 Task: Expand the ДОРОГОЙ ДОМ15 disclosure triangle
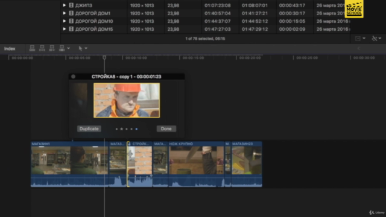[x=65, y=29]
